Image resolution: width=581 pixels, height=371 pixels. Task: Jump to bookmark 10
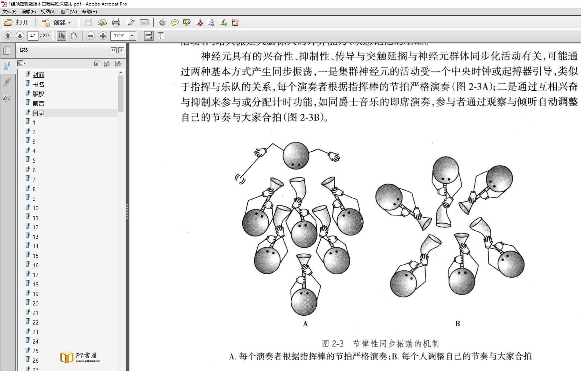[x=36, y=208]
